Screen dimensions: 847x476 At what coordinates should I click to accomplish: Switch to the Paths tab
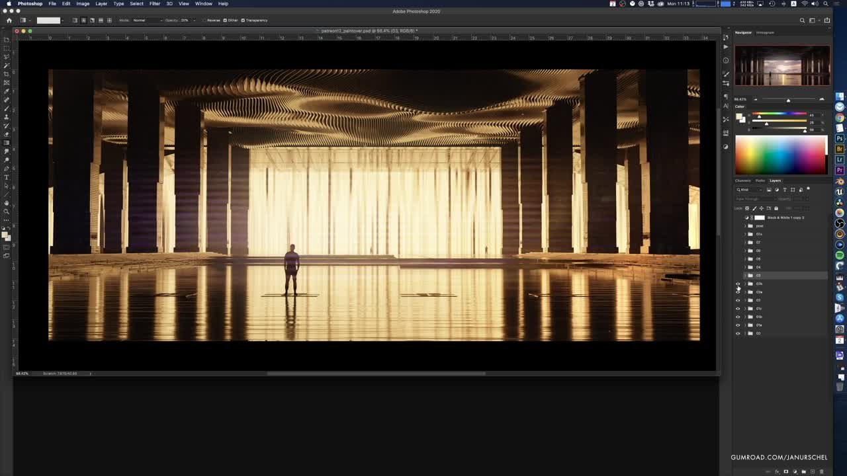(x=760, y=180)
